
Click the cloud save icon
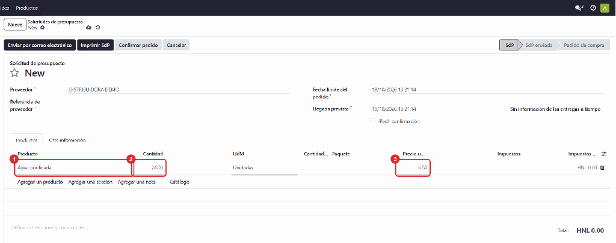pyautogui.click(x=89, y=28)
